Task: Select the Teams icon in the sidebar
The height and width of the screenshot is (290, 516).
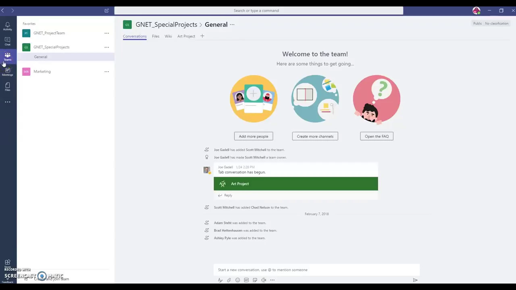Action: [x=7, y=56]
